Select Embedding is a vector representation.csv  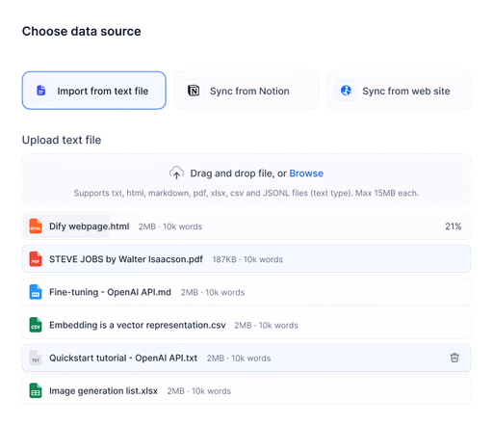pos(246,325)
